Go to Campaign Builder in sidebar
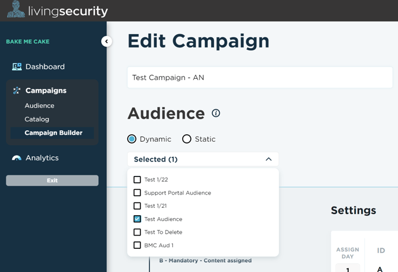The width and height of the screenshot is (398, 272). click(x=52, y=133)
